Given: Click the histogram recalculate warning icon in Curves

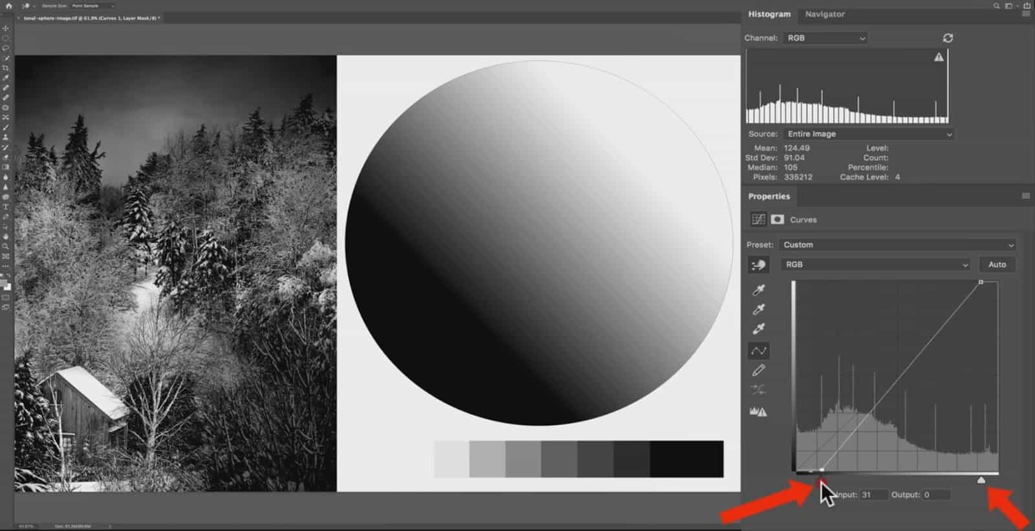Looking at the screenshot, I should tap(758, 411).
